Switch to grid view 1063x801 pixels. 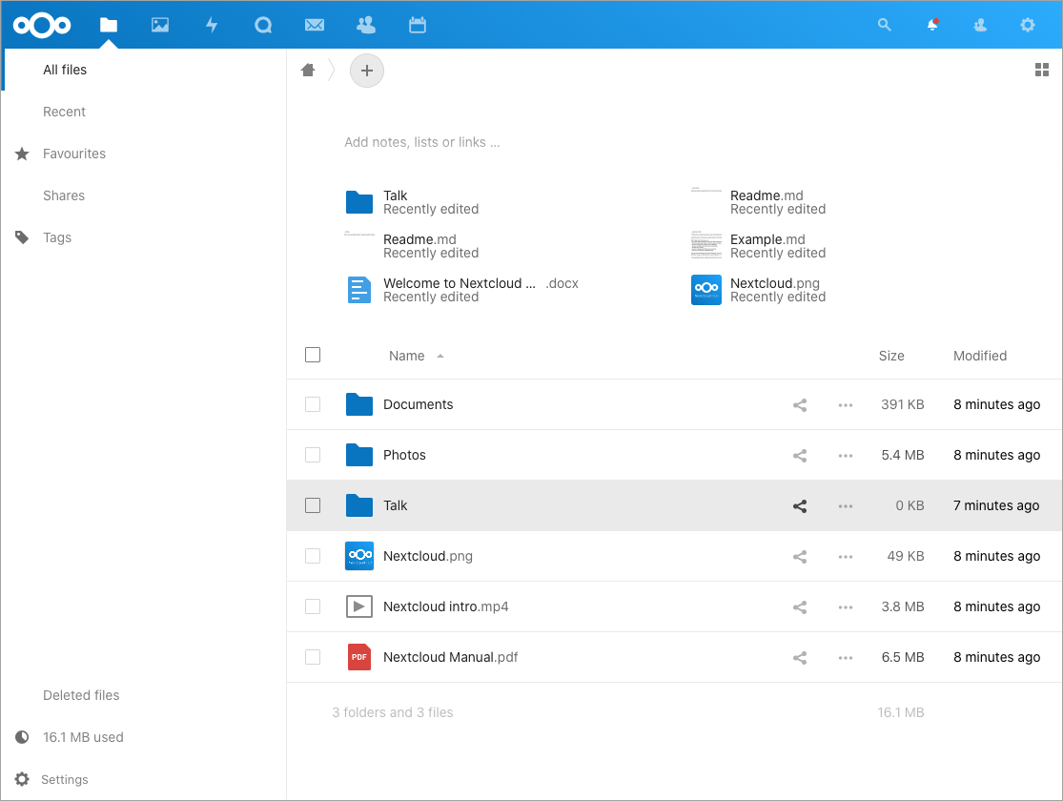(1042, 70)
